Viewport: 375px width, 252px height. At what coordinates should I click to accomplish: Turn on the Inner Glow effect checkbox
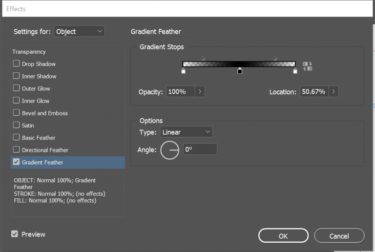click(17, 101)
